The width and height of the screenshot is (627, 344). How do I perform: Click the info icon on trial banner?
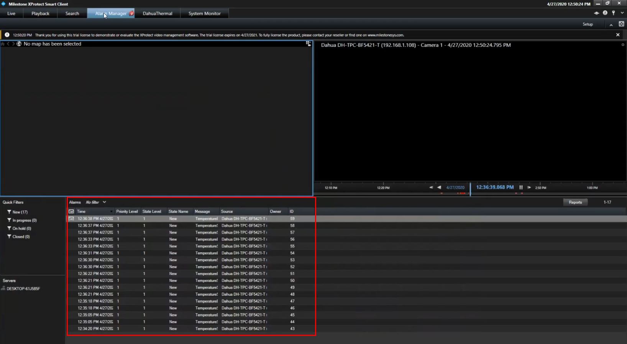click(x=7, y=35)
